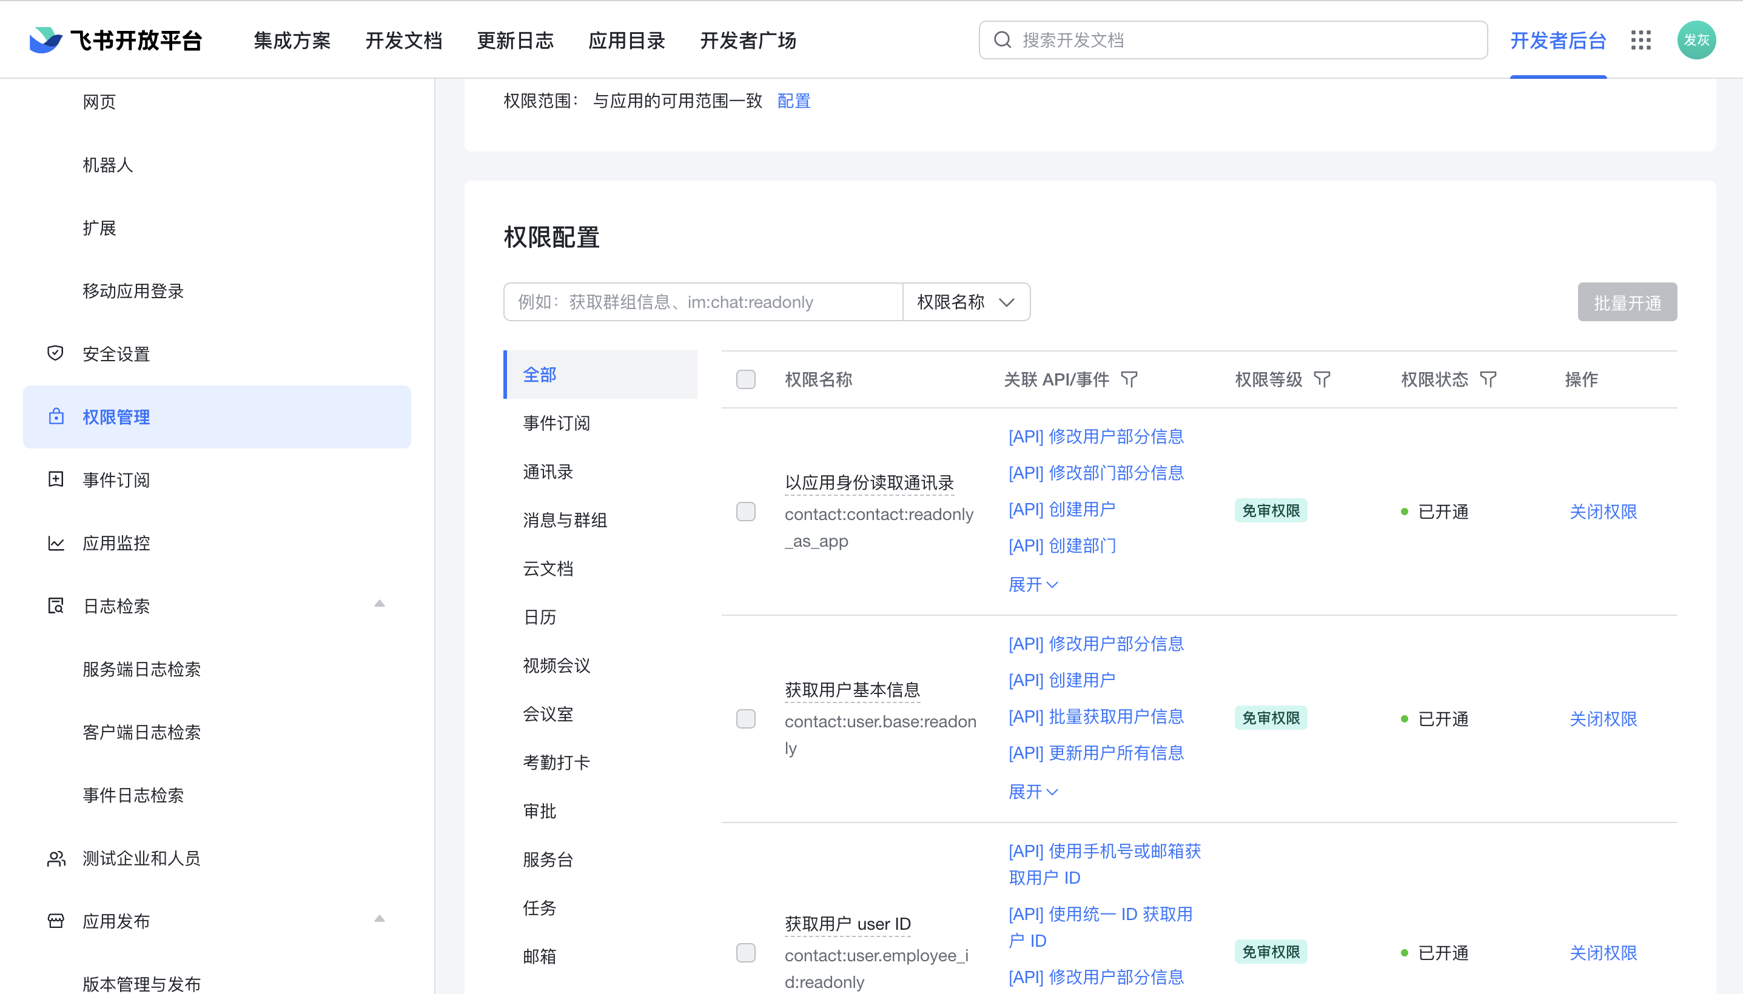This screenshot has height=994, width=1743.
Task: Open 机器人 in the sidebar
Action: [108, 164]
